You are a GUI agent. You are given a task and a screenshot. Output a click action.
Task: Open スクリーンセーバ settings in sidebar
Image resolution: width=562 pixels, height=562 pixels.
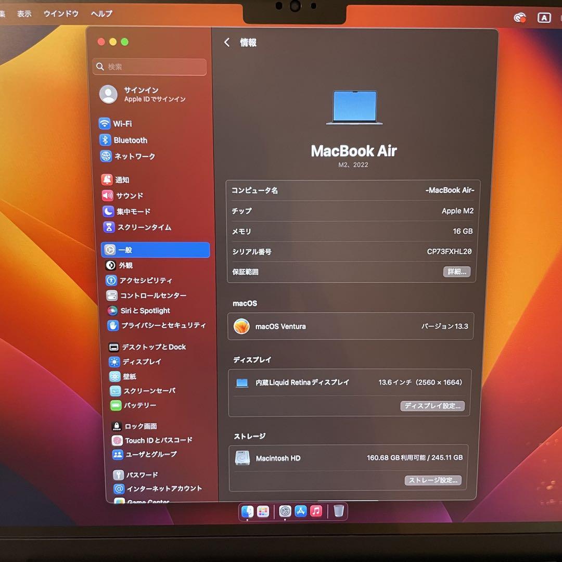coord(143,391)
